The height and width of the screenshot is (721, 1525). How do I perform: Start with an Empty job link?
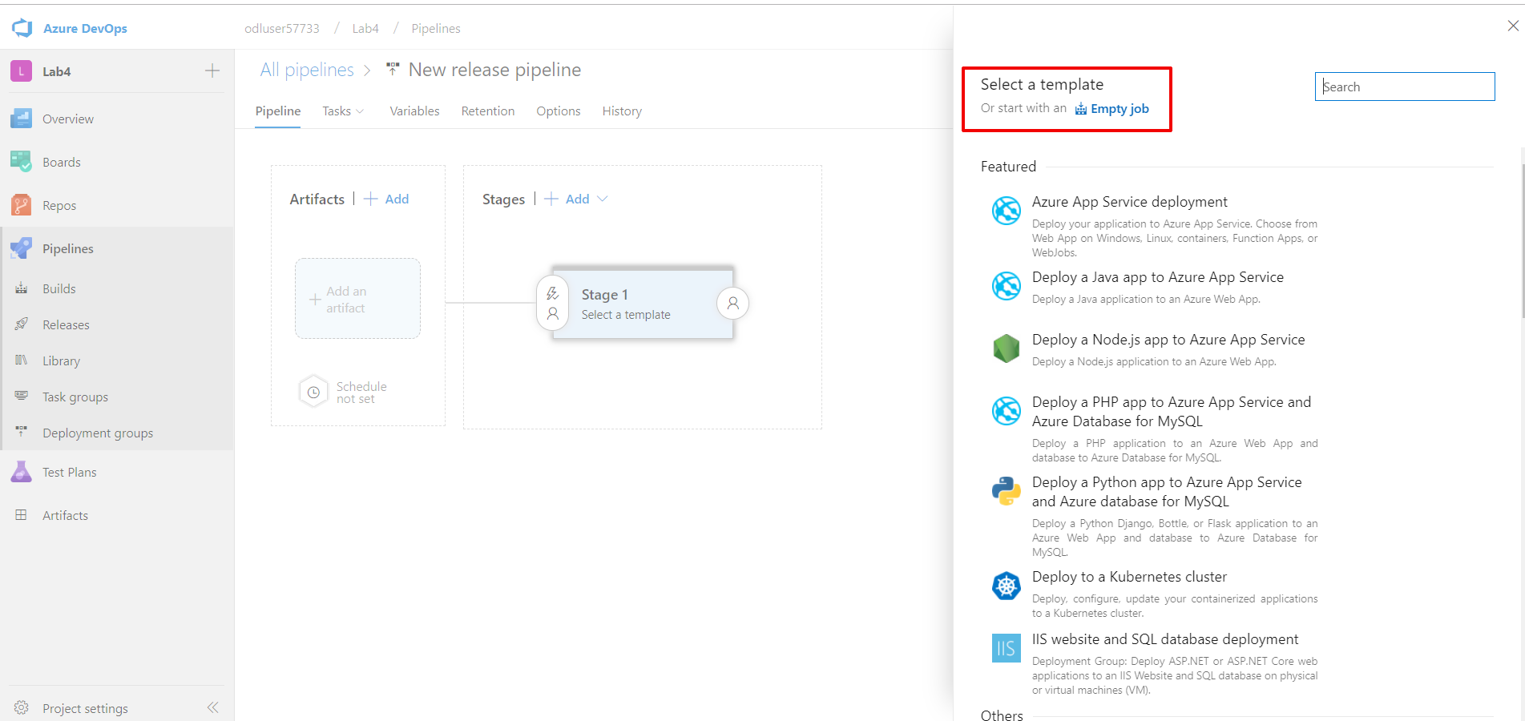[1112, 108]
